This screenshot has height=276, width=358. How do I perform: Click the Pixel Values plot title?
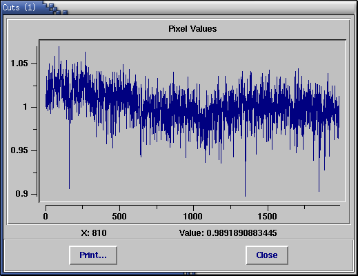coord(192,29)
